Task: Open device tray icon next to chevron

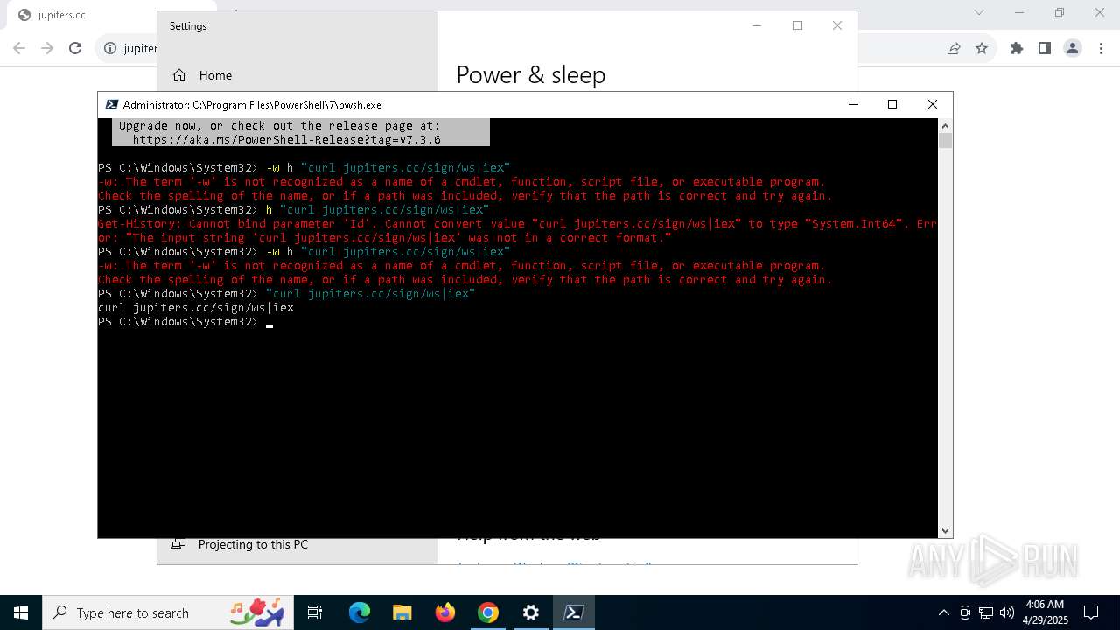Action: (x=965, y=612)
